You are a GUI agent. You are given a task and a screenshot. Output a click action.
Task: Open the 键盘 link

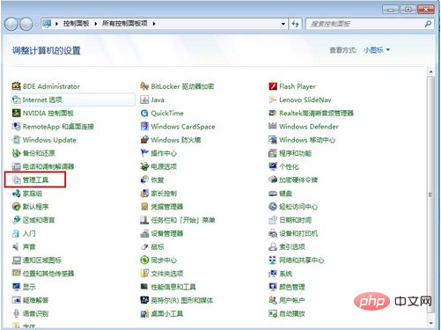(285, 194)
